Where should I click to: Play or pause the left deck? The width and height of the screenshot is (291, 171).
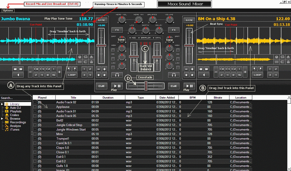(x=117, y=86)
